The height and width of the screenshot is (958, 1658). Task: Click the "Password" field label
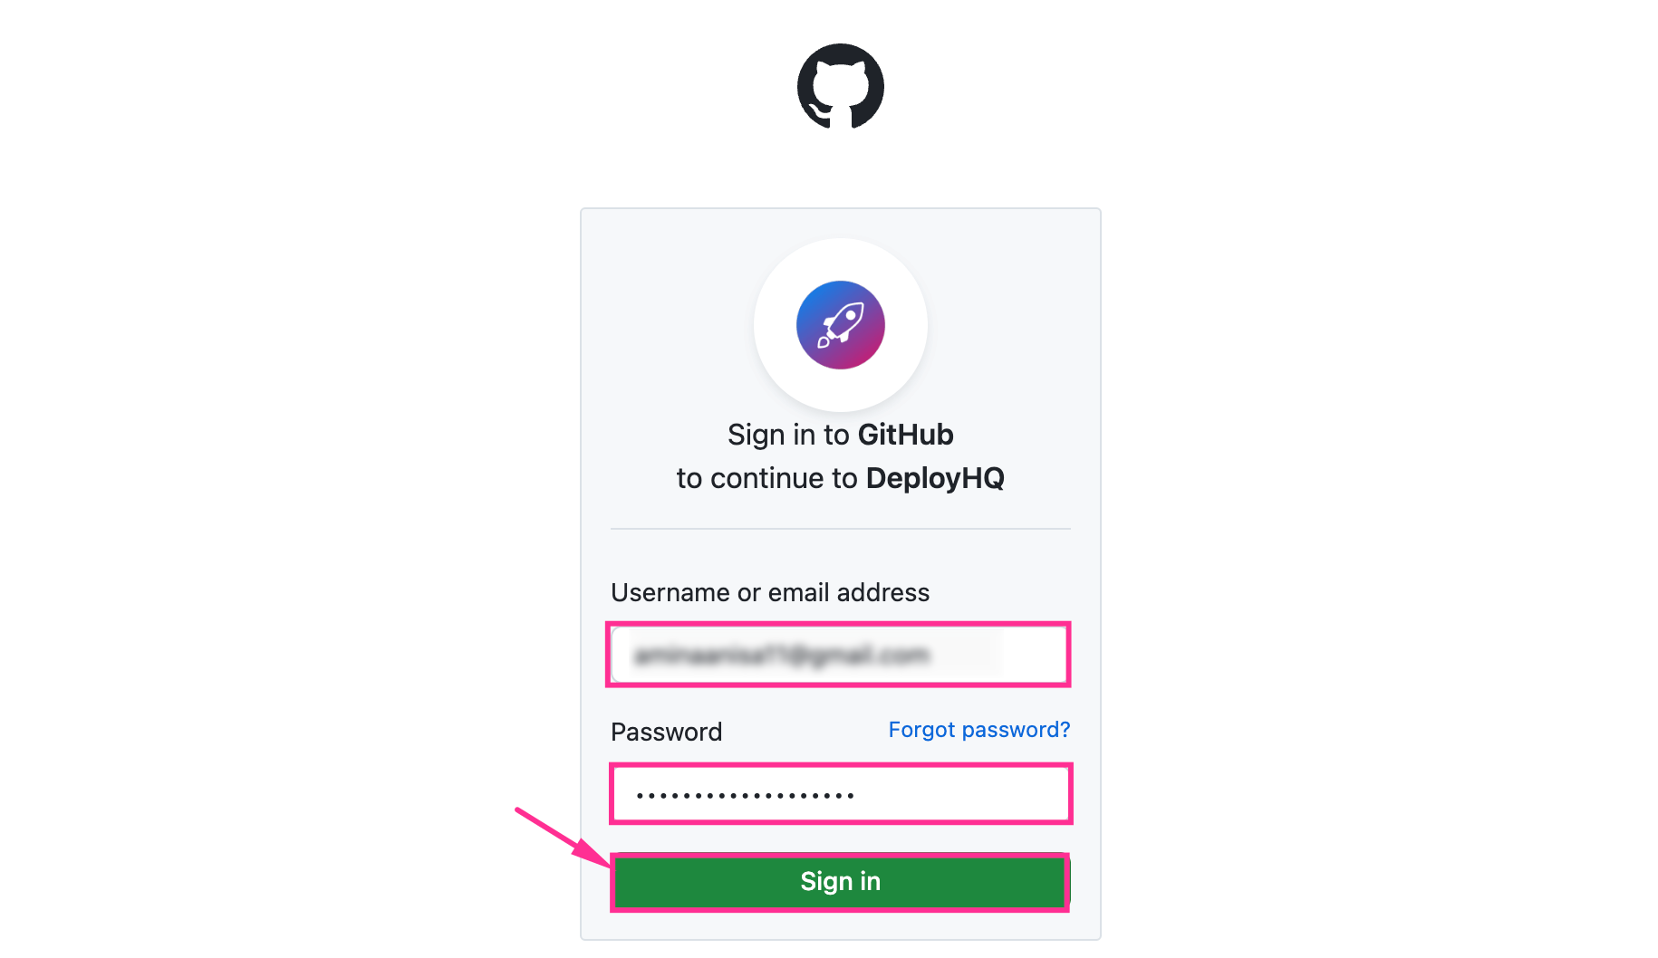[666, 732]
